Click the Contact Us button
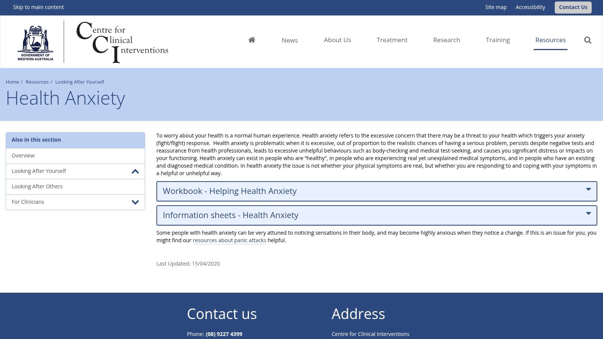Viewport: 603px width, 339px height. click(573, 7)
